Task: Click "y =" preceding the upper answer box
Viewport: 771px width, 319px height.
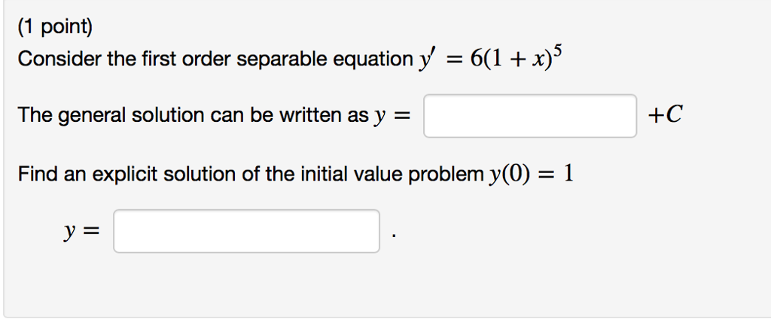Action: (392, 116)
